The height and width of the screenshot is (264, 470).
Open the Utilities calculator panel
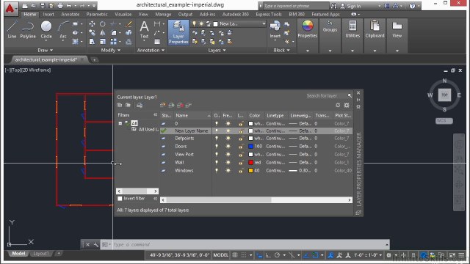click(352, 29)
